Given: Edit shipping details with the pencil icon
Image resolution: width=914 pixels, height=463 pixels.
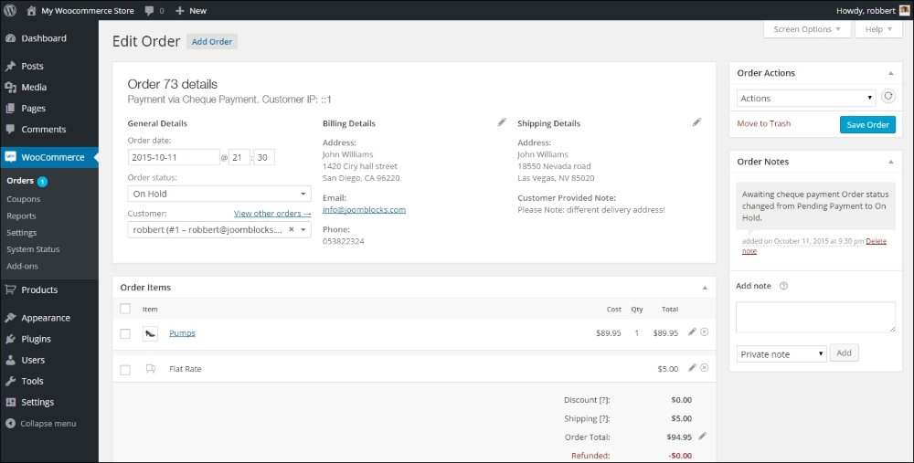Looking at the screenshot, I should click(696, 122).
